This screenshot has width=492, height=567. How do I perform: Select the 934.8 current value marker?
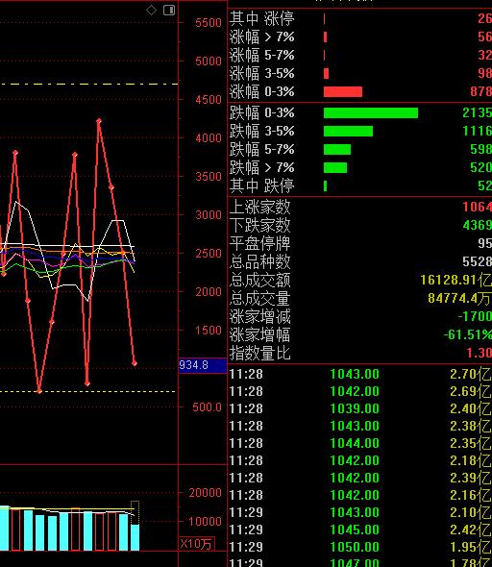pos(203,365)
